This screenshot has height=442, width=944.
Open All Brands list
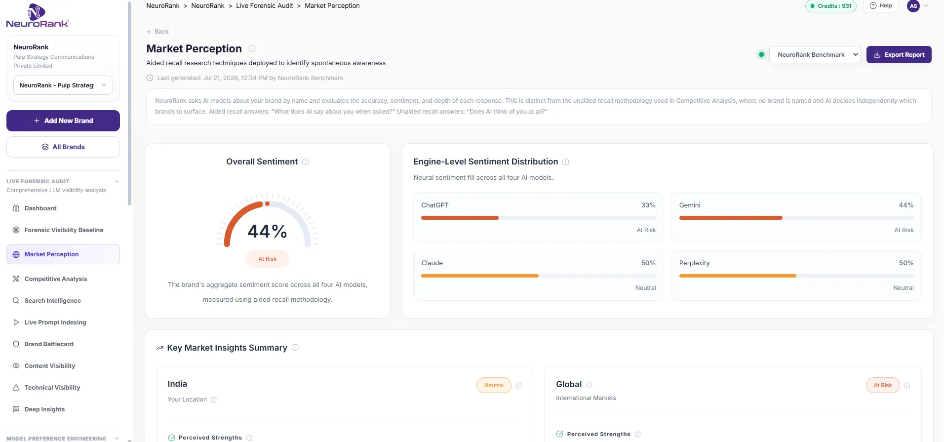pos(63,147)
